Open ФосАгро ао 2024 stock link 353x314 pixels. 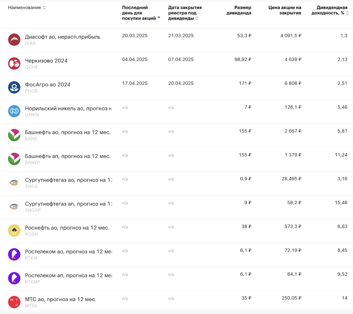click(48, 84)
